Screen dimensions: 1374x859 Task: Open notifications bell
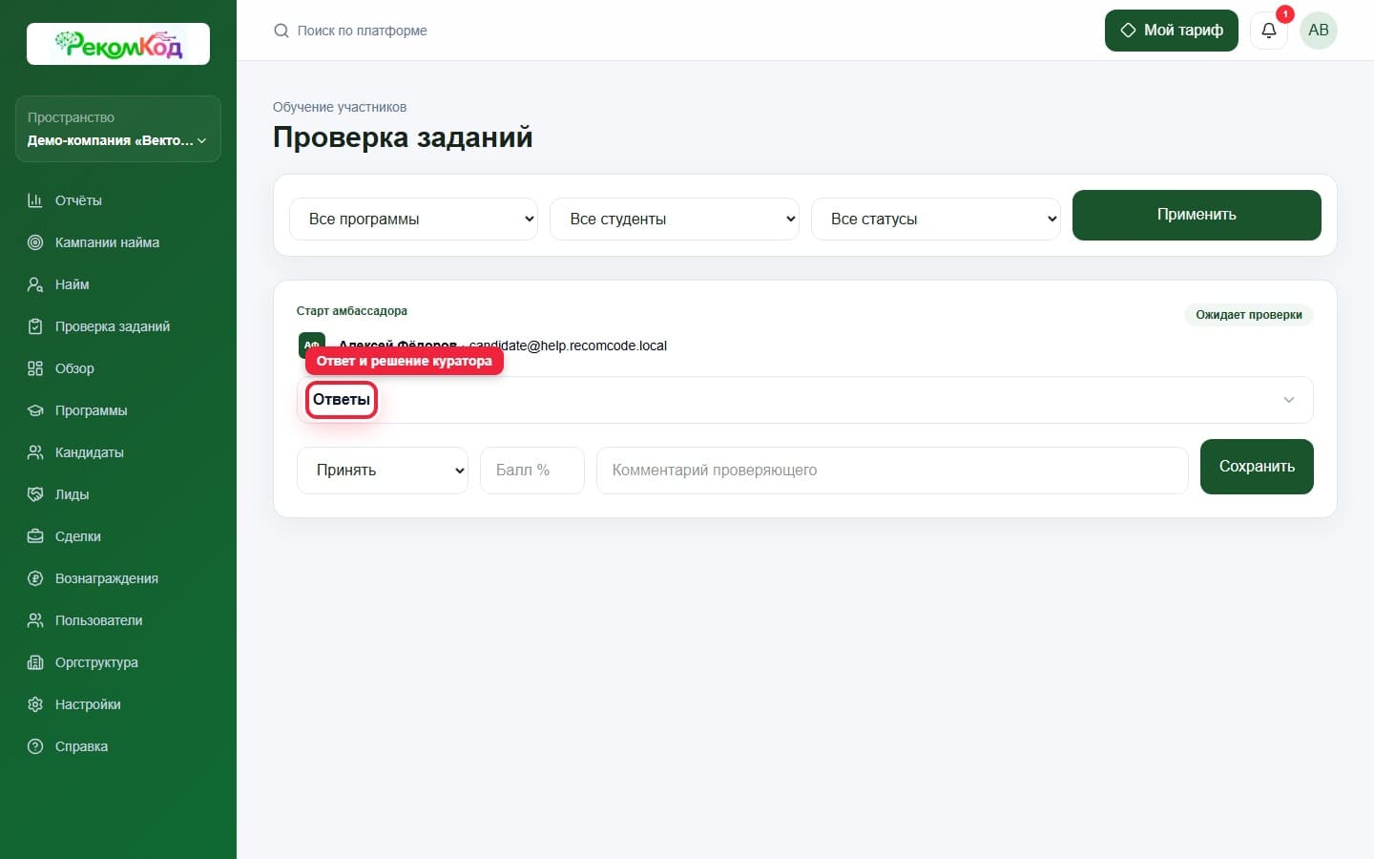click(x=1269, y=31)
